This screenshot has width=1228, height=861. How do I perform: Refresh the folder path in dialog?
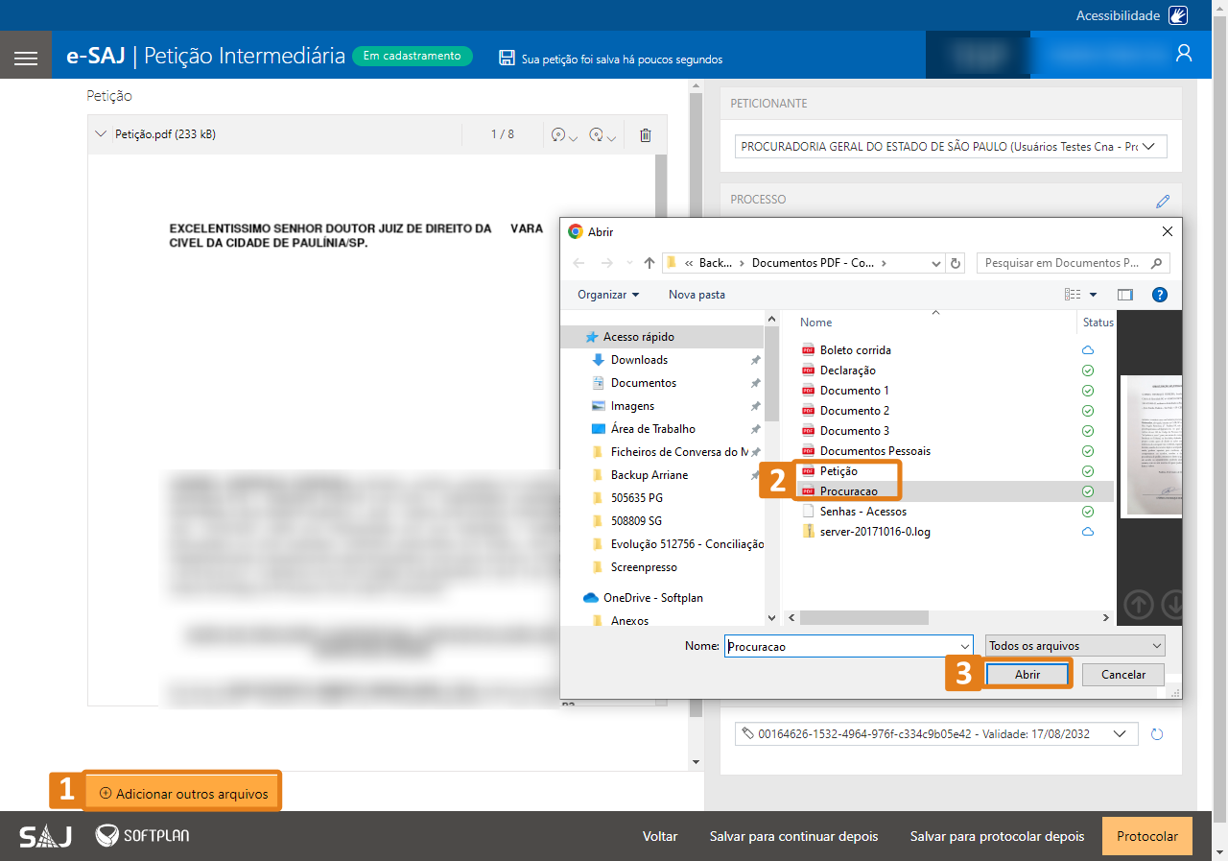coord(955,263)
